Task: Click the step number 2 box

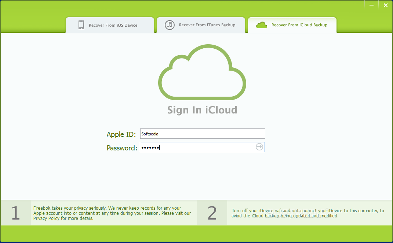Action: click(212, 213)
